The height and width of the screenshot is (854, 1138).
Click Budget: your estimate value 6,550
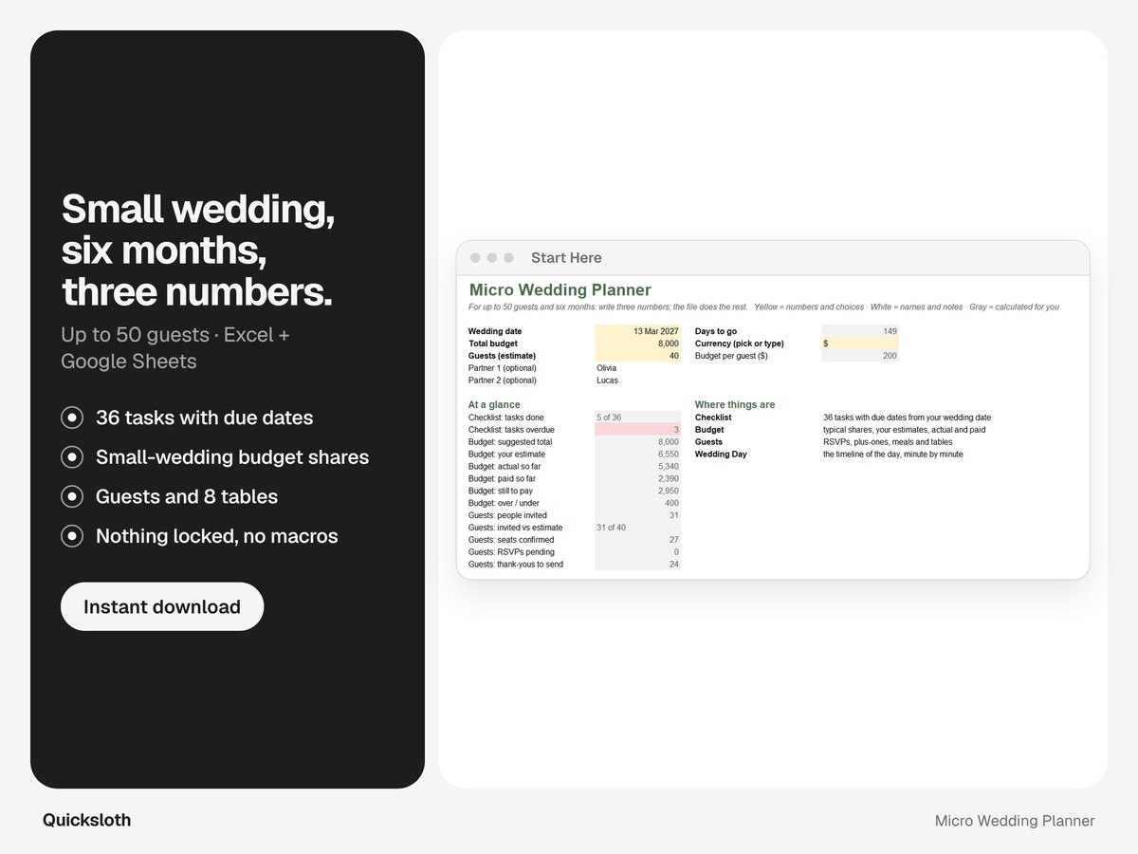tap(637, 455)
